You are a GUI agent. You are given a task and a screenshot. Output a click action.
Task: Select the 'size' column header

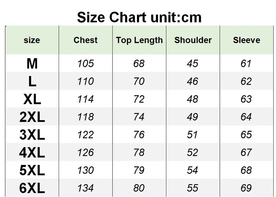[32, 40]
